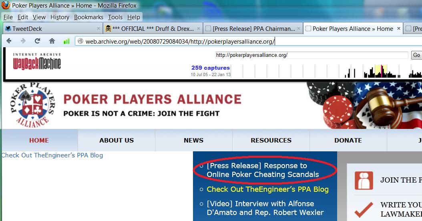Viewport: 422px width, 221px height.
Task: Click the Join the PPA people icon
Action: [364, 180]
